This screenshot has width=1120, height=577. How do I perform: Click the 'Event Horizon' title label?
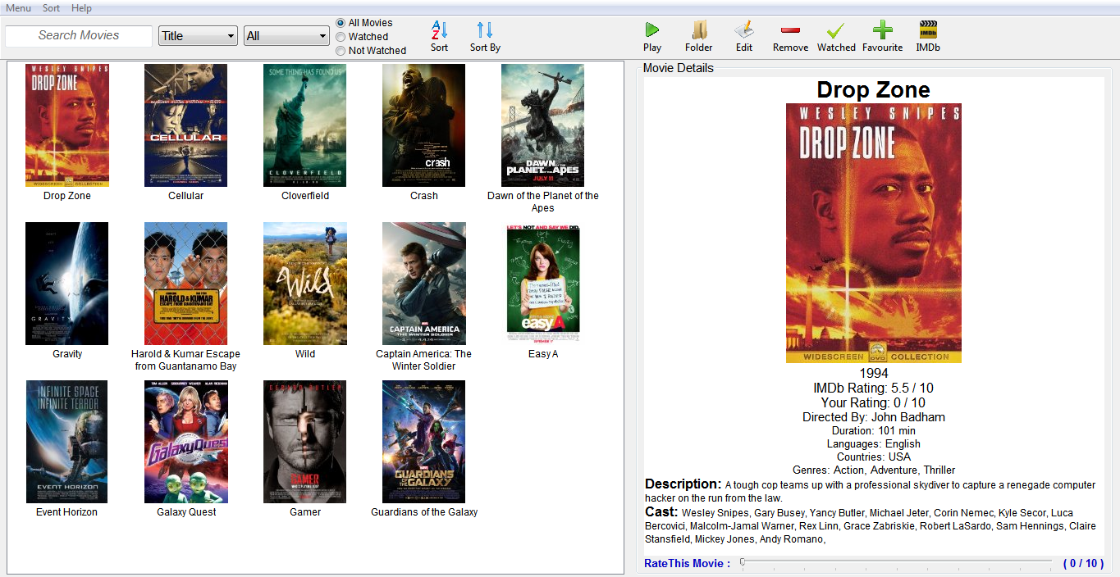[x=66, y=512]
